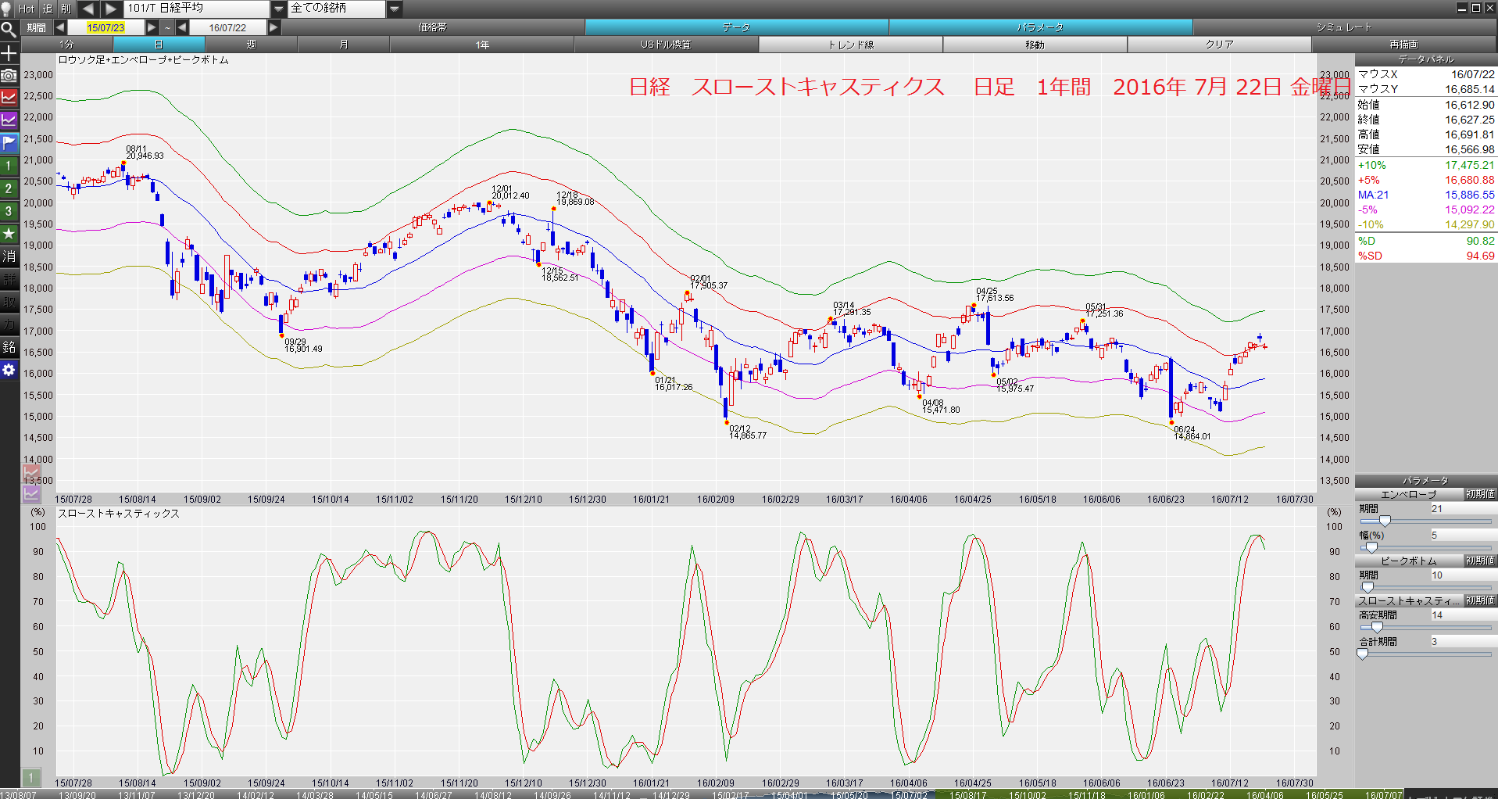Click the 高安期間 slider handle
Screen dimensions: 1498x799
click(x=1377, y=627)
